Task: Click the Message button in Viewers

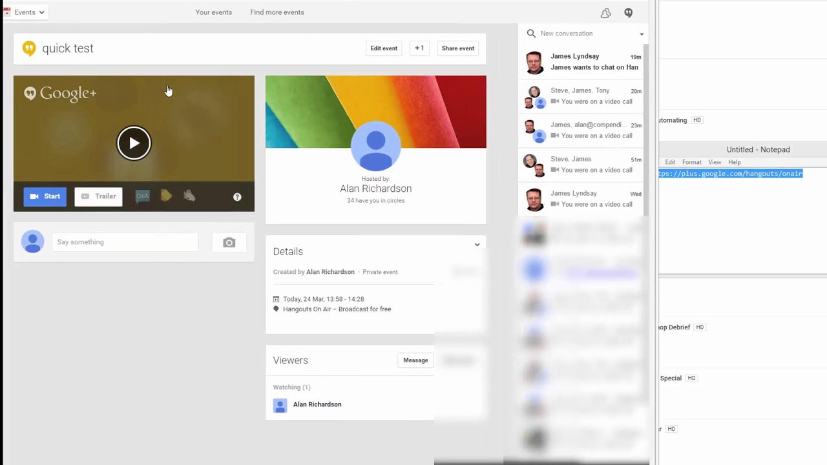Action: coord(415,360)
